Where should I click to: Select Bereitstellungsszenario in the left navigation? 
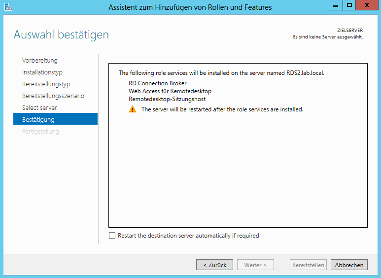53,96
